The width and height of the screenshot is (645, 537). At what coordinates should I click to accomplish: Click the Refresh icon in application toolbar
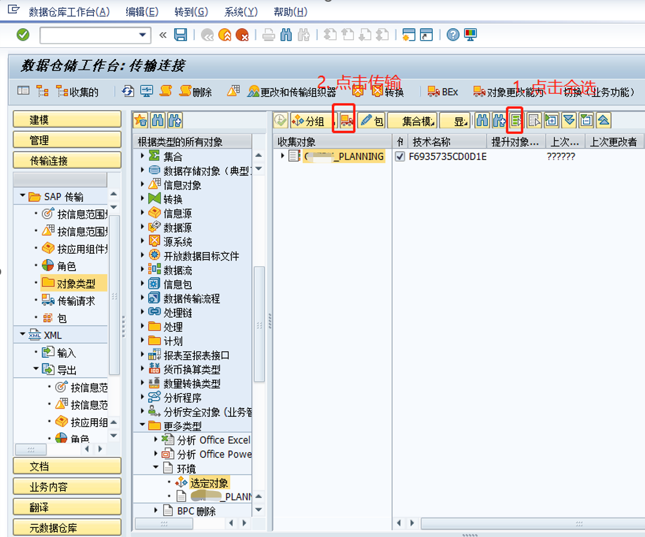click(128, 91)
